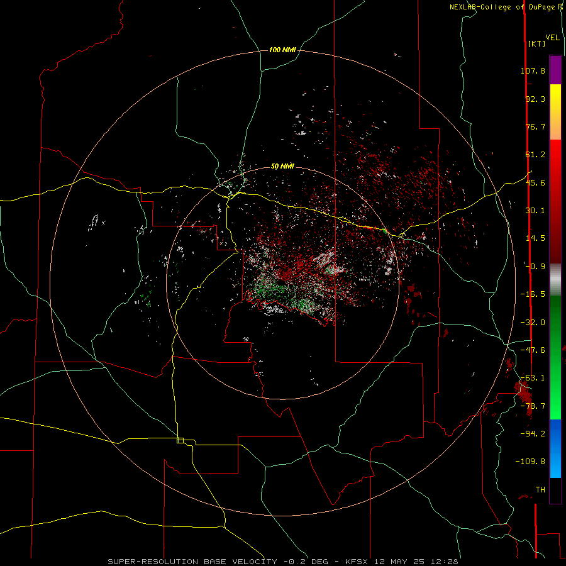The image size is (566, 566).
Task: Select the -78.7 scale value
Action: click(x=533, y=406)
